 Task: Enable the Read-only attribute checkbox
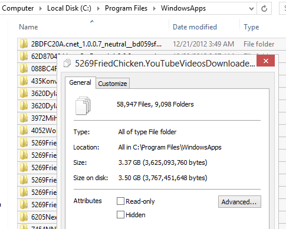pyautogui.click(x=120, y=201)
